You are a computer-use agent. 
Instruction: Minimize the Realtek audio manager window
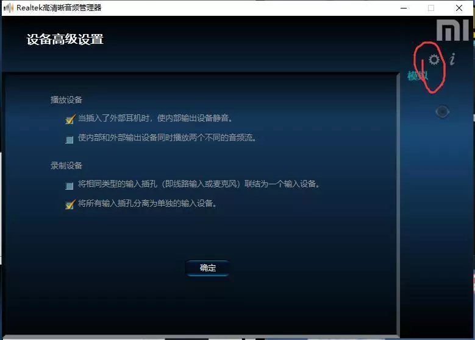point(404,8)
